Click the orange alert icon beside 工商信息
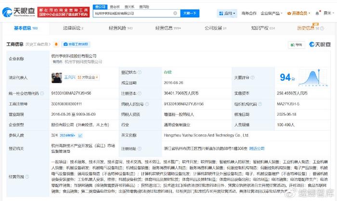Screen dimensions: 337x201 [56, 44]
